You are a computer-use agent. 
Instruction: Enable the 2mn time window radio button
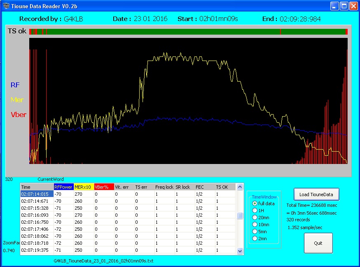pyautogui.click(x=255, y=238)
